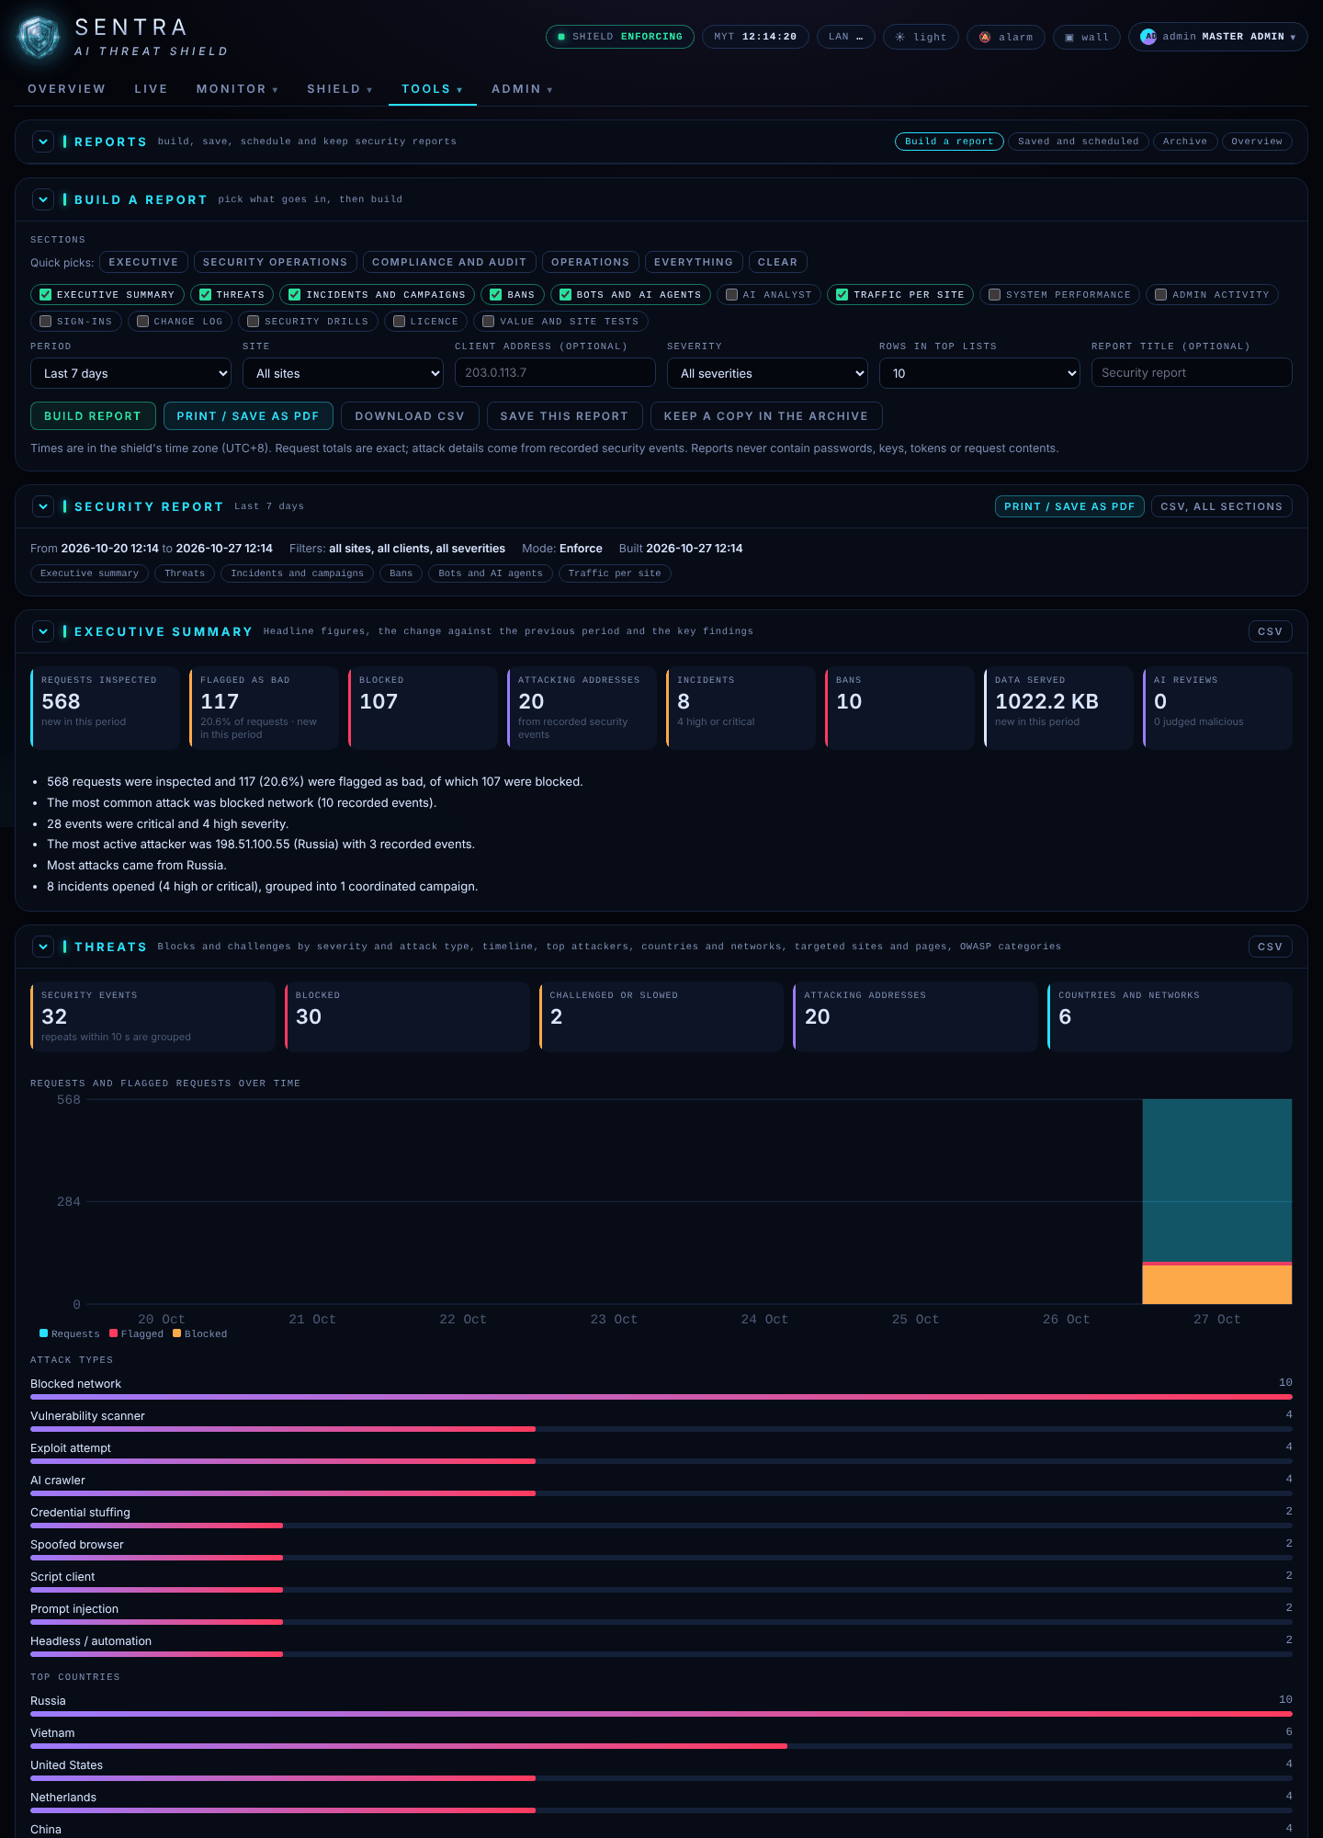Click the report title input field
Screen dimensions: 1323x1838
point(1192,372)
